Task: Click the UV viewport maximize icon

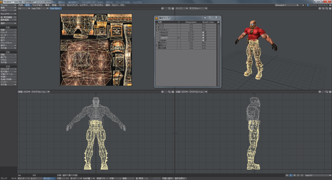Action: [173, 8]
